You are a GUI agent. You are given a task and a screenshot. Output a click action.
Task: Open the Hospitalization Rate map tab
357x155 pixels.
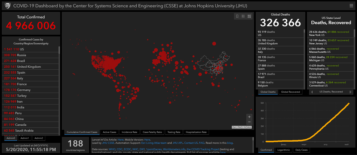point(196,132)
